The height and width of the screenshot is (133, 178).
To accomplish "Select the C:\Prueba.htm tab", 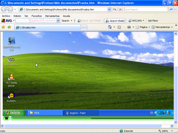I will 47,28.
